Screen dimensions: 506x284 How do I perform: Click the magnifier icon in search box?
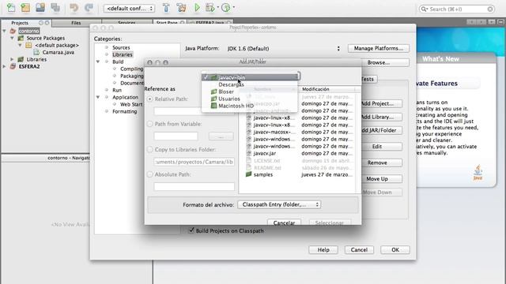click(x=424, y=9)
